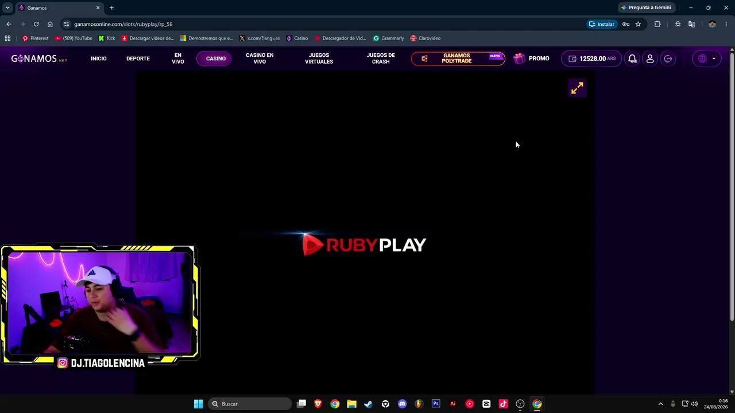
Task: Open the volume speaker tray icon
Action: point(694,404)
